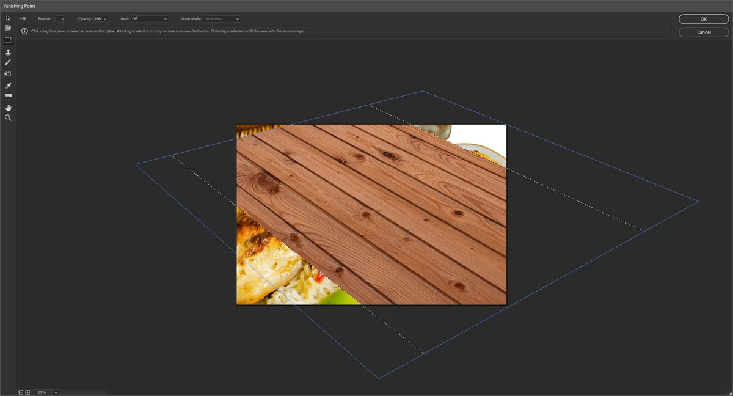Select the Brush tool
733x396 pixels.
pos(8,62)
